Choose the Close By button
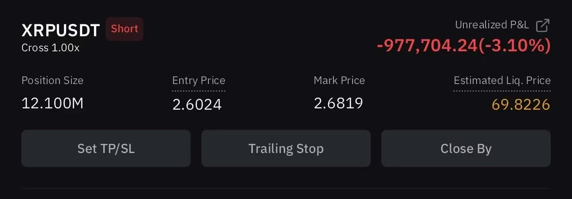Viewport: 572px width, 199px height. [466, 149]
